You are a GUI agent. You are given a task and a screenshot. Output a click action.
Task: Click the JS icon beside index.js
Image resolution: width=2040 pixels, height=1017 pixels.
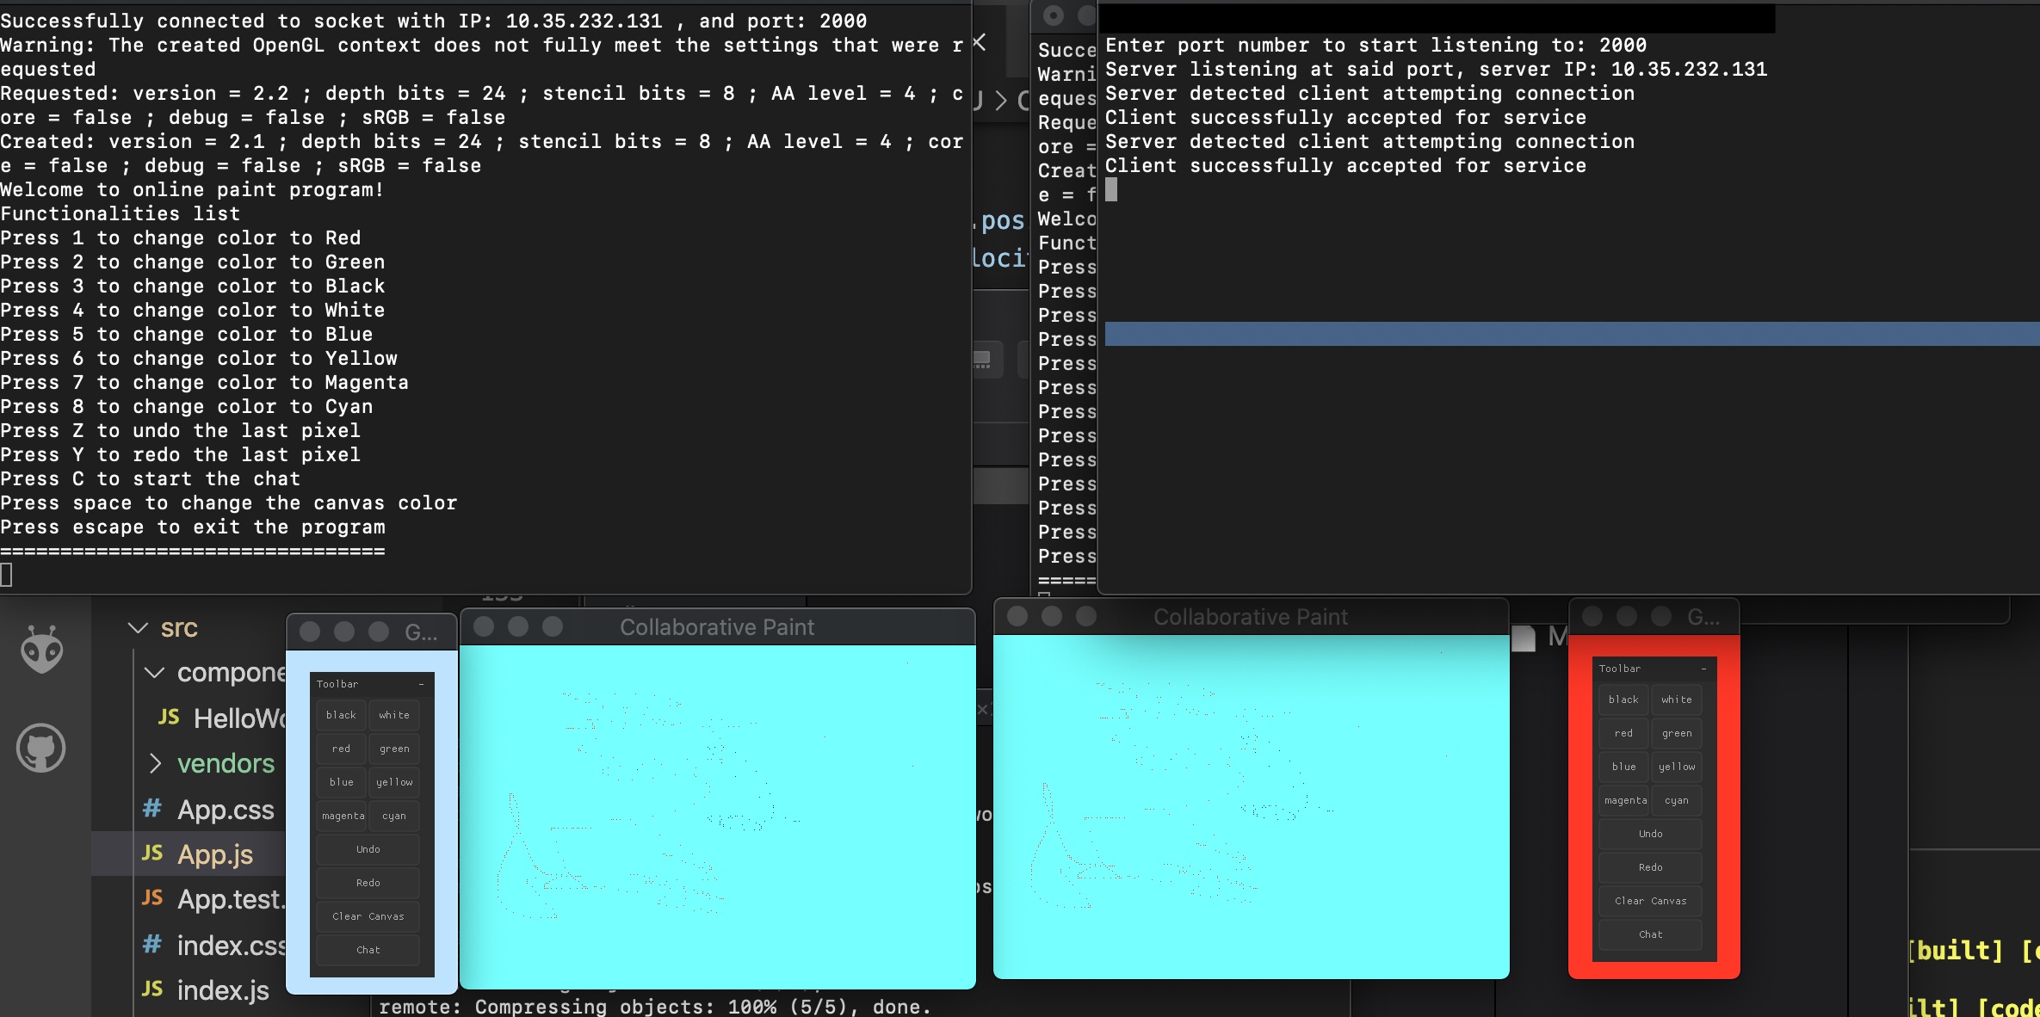[x=151, y=989]
